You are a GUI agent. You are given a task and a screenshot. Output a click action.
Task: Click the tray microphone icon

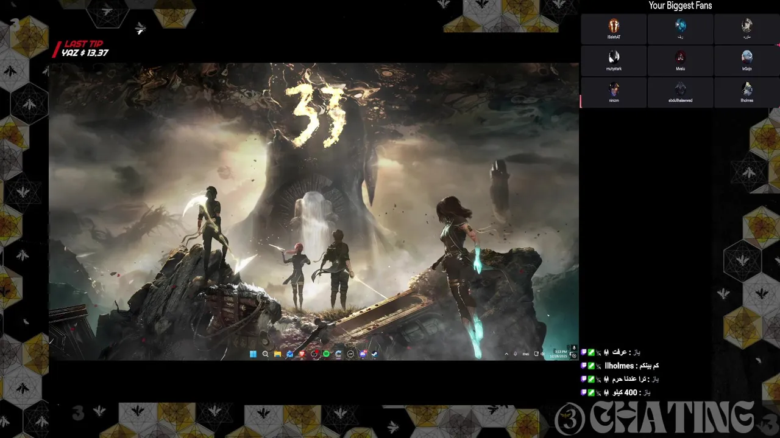(x=516, y=354)
